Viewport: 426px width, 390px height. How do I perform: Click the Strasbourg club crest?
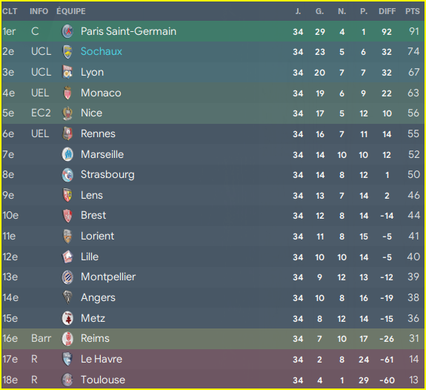(x=67, y=174)
